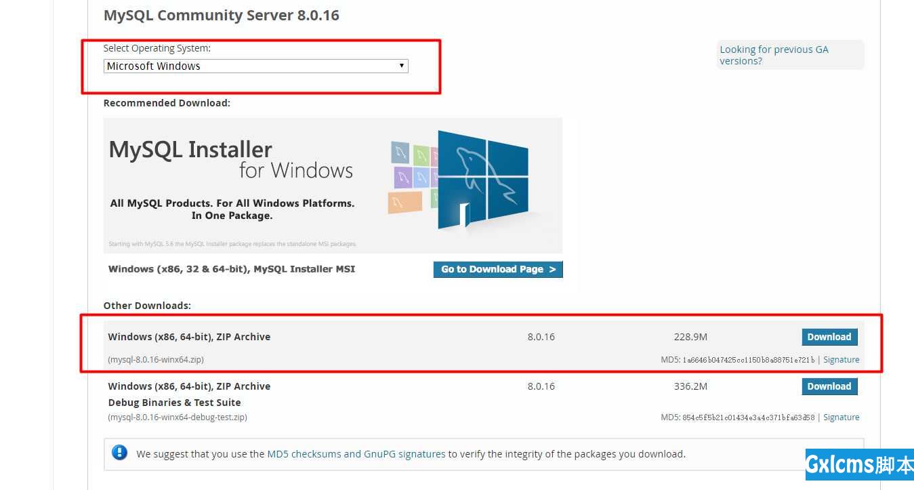Screen dimensions: 914x490
Task: Click the 'Other Downloads:' label
Action: pyautogui.click(x=147, y=306)
